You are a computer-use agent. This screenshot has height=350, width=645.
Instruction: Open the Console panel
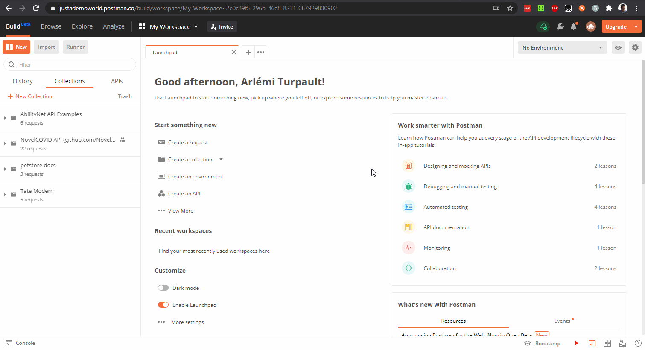point(20,343)
